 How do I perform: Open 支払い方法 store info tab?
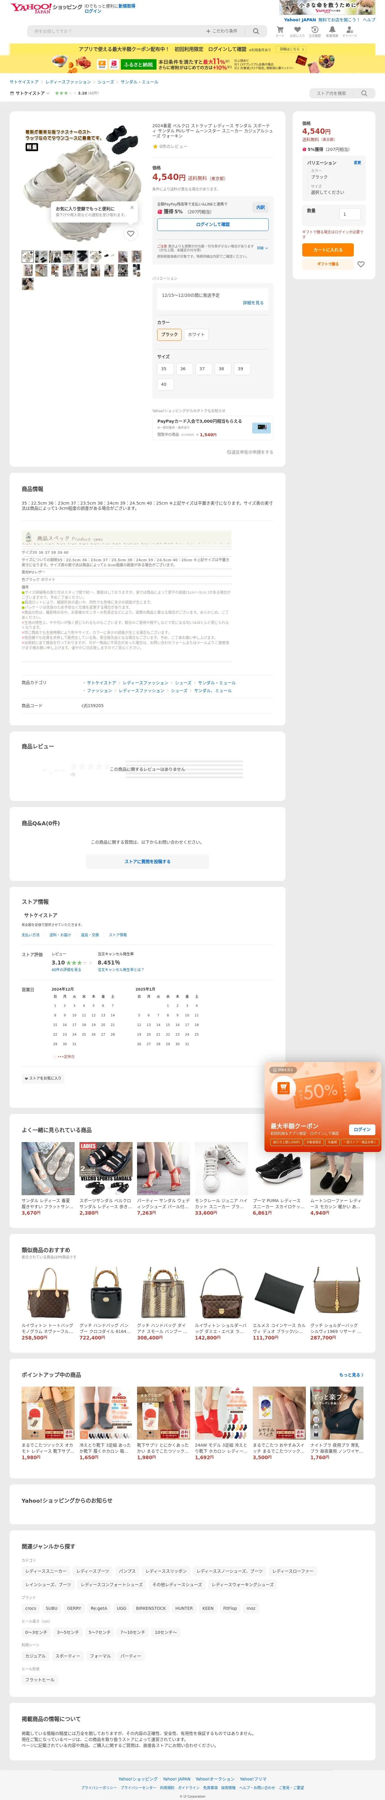click(31, 935)
